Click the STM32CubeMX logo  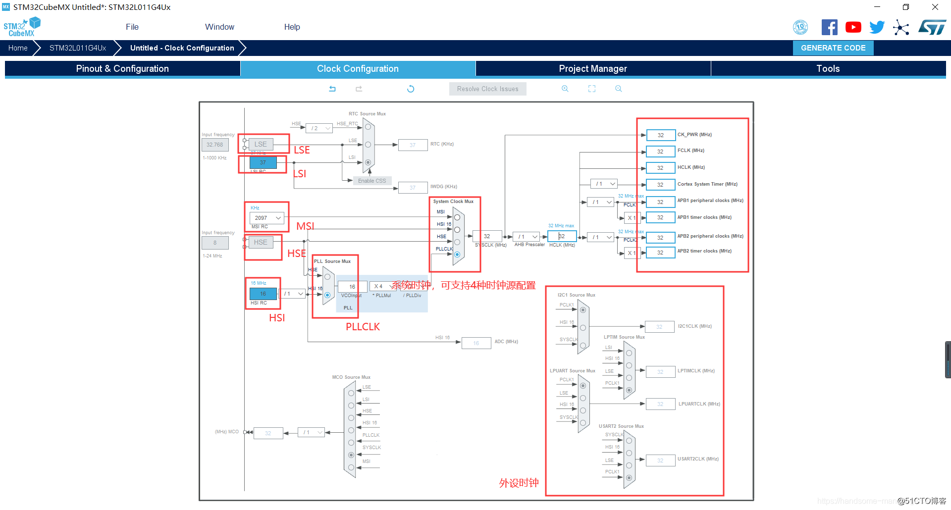[22, 27]
